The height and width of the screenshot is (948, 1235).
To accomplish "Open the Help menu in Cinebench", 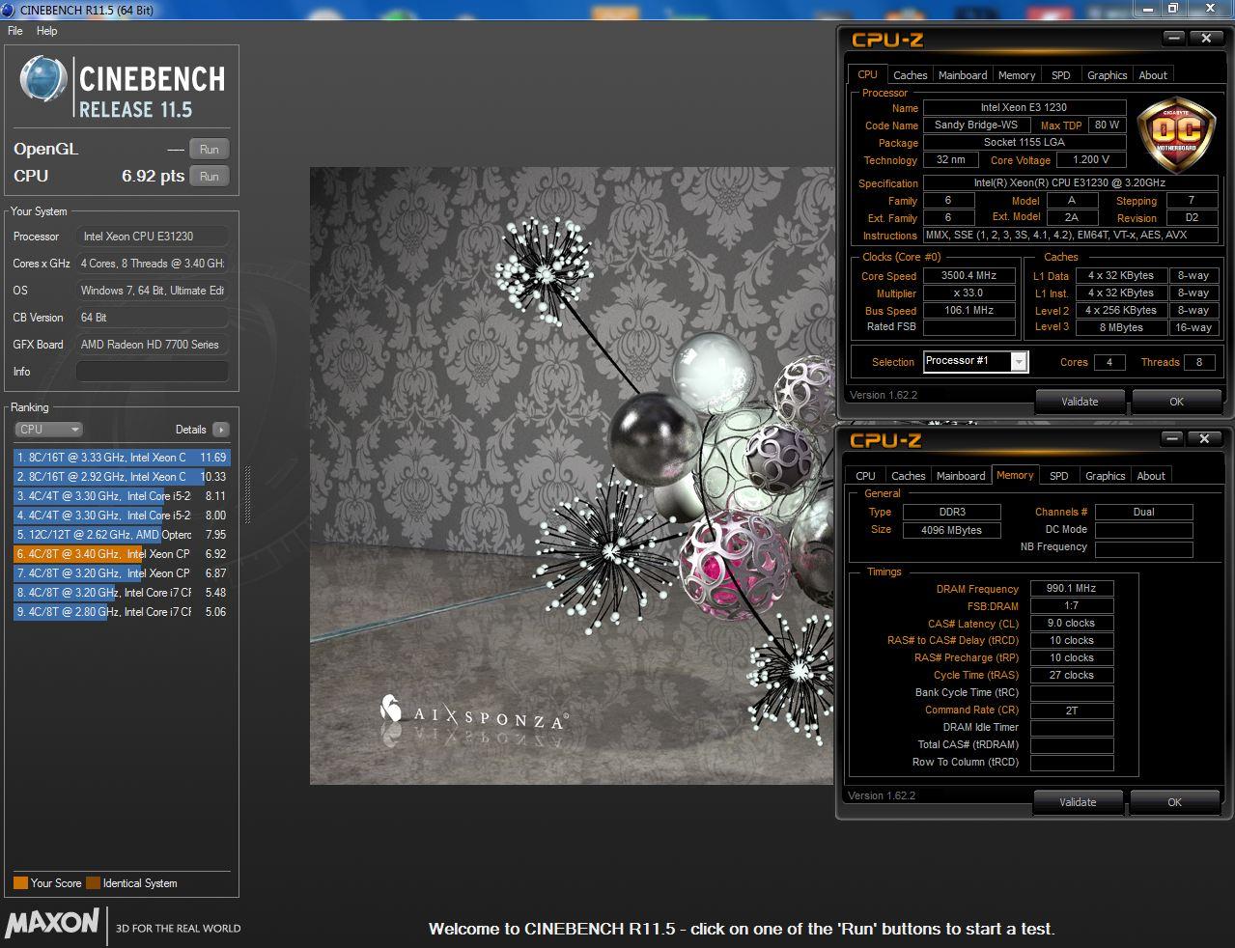I will (46, 31).
